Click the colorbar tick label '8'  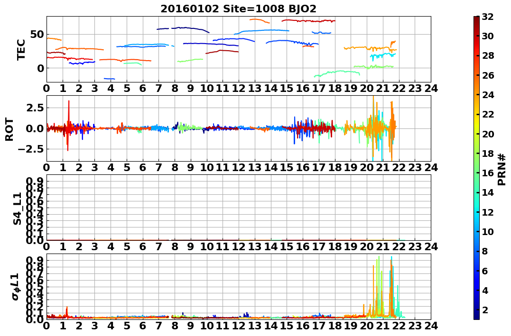[485, 251]
